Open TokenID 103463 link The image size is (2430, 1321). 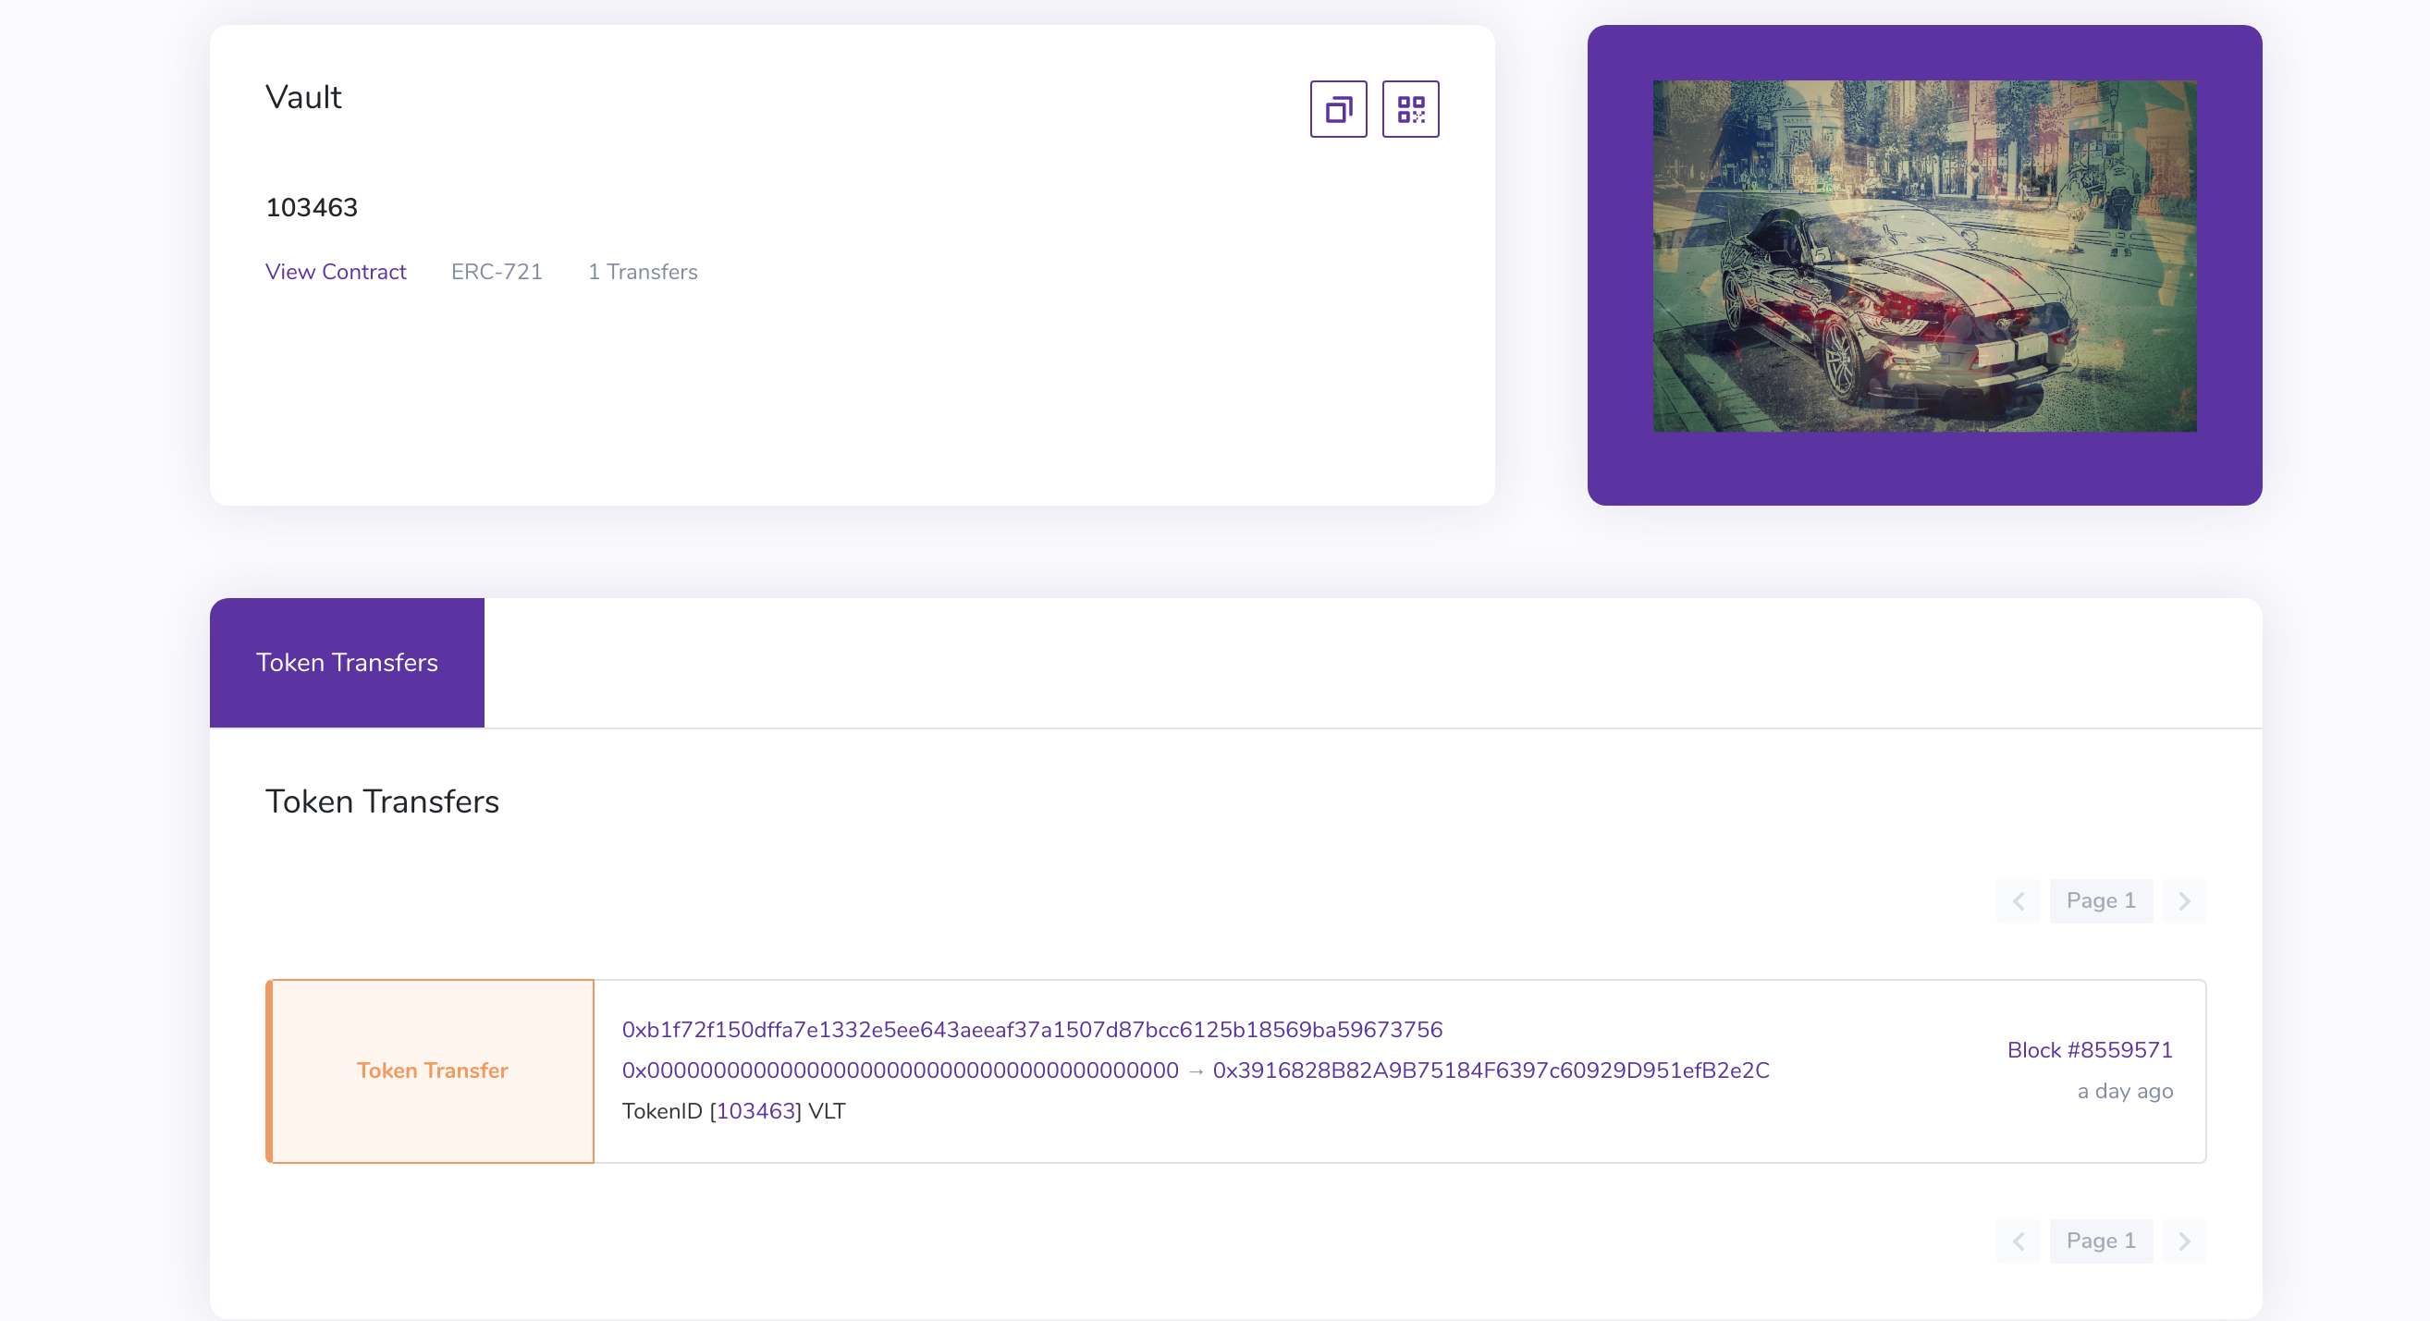coord(755,1112)
